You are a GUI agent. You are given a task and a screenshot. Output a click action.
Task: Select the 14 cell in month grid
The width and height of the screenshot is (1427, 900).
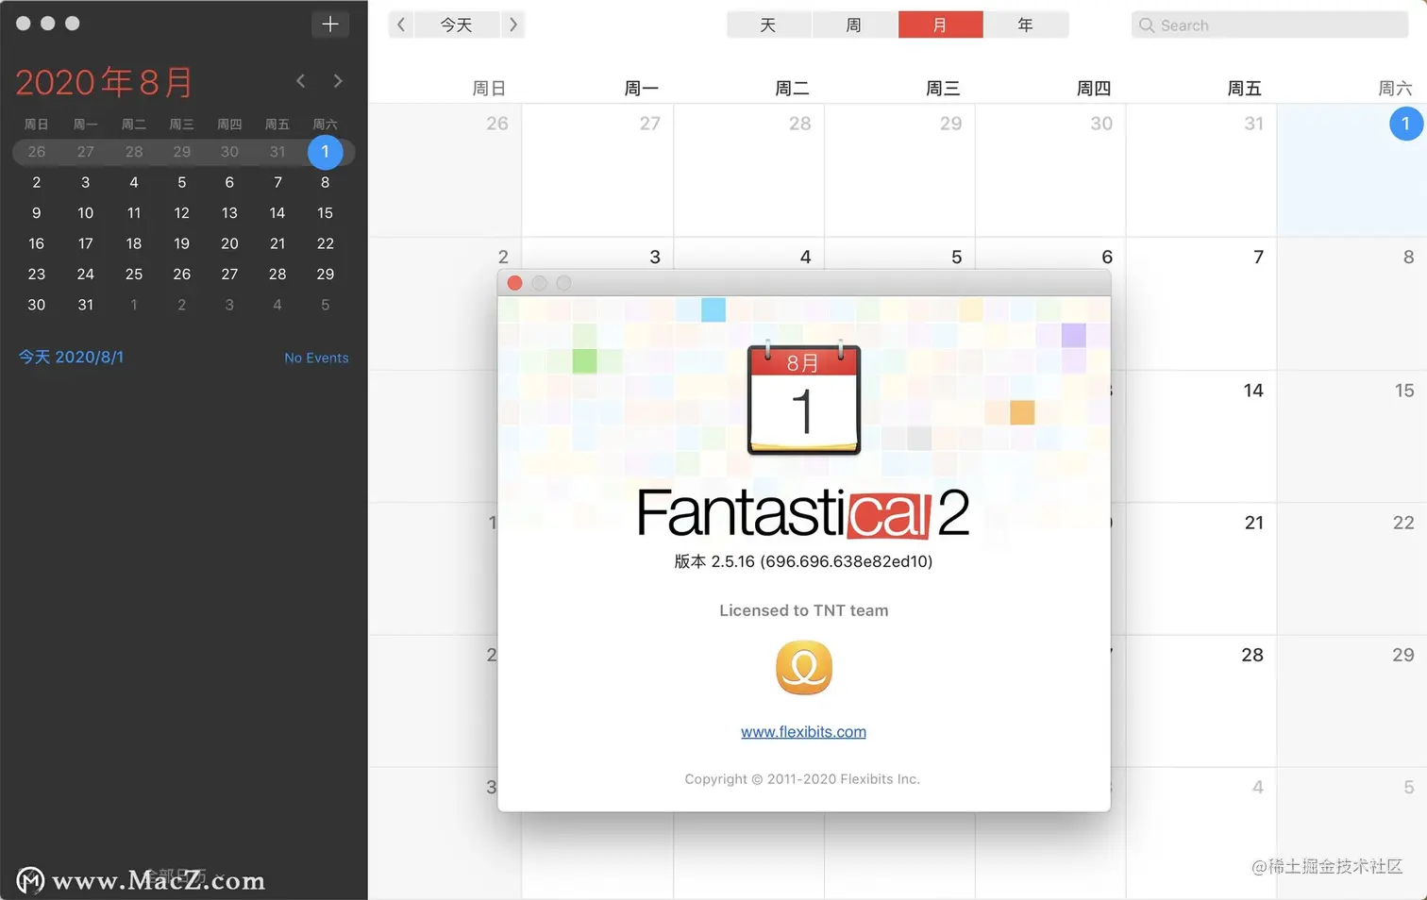[x=1201, y=436]
